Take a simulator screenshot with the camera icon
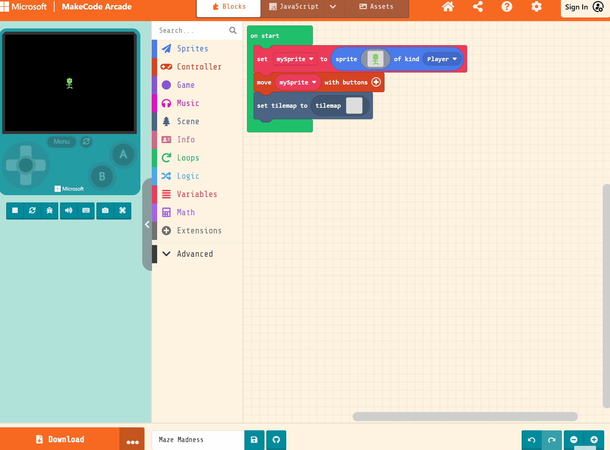This screenshot has width=610, height=450. (105, 210)
